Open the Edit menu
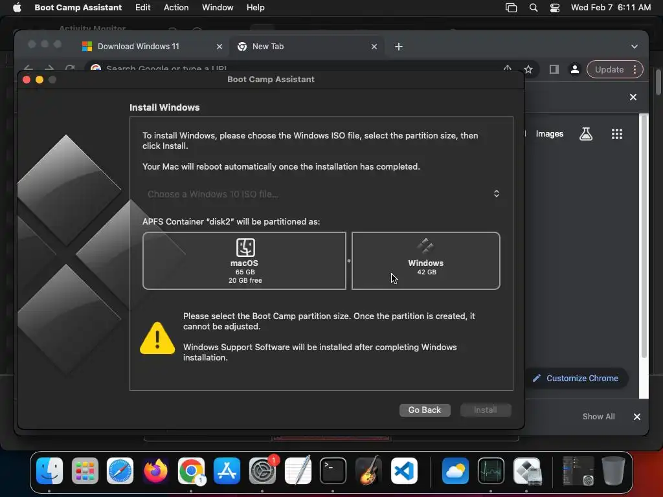The width and height of the screenshot is (663, 497). (x=142, y=8)
